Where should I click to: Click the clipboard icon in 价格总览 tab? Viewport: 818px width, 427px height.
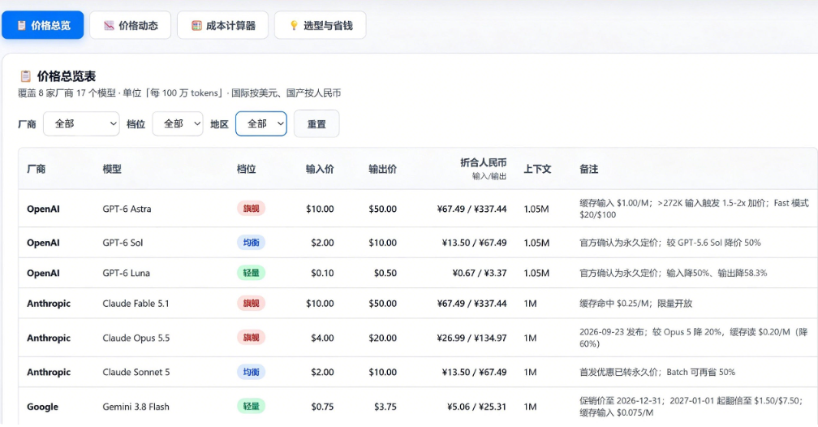tap(21, 26)
